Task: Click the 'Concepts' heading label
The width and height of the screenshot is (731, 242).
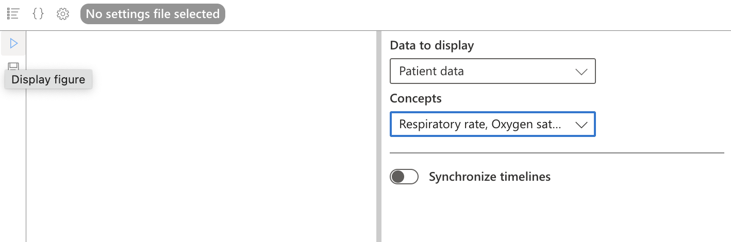Action: pyautogui.click(x=416, y=98)
